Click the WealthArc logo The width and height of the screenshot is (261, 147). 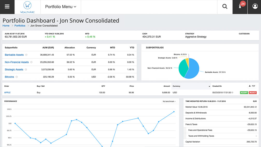(27, 7)
